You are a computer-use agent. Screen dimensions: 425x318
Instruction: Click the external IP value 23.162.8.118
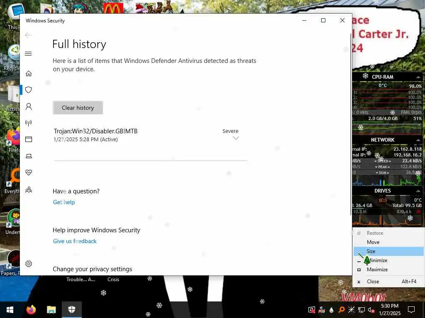tap(408, 149)
